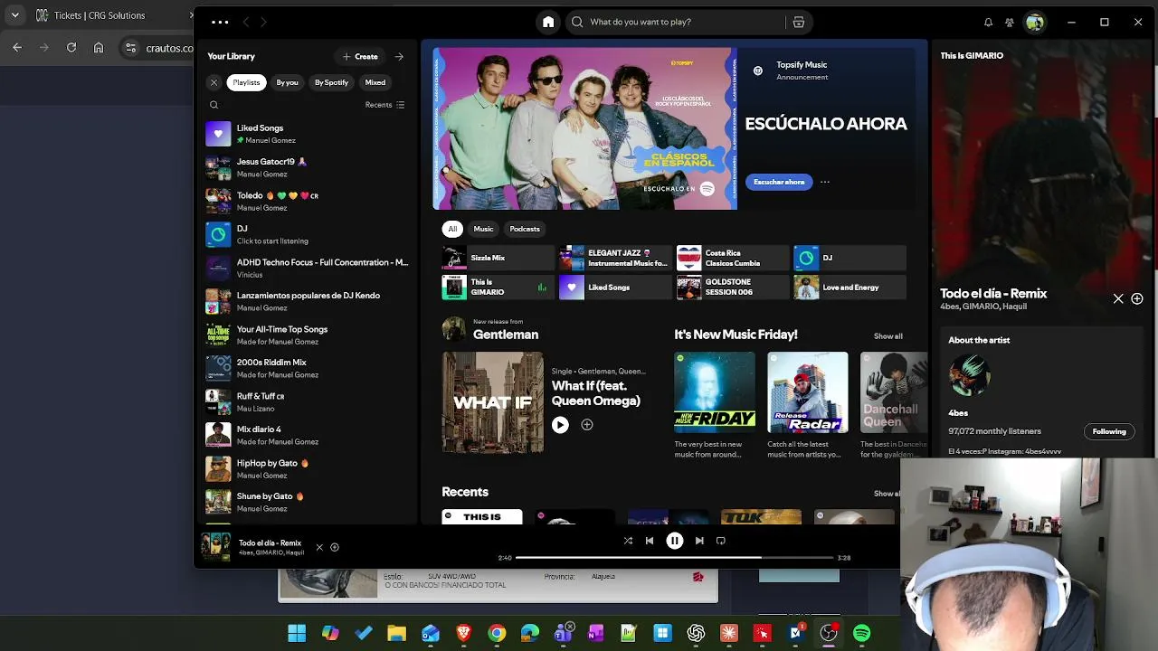Open Windows Start menu
Screen dimensions: 1158x651
(297, 634)
